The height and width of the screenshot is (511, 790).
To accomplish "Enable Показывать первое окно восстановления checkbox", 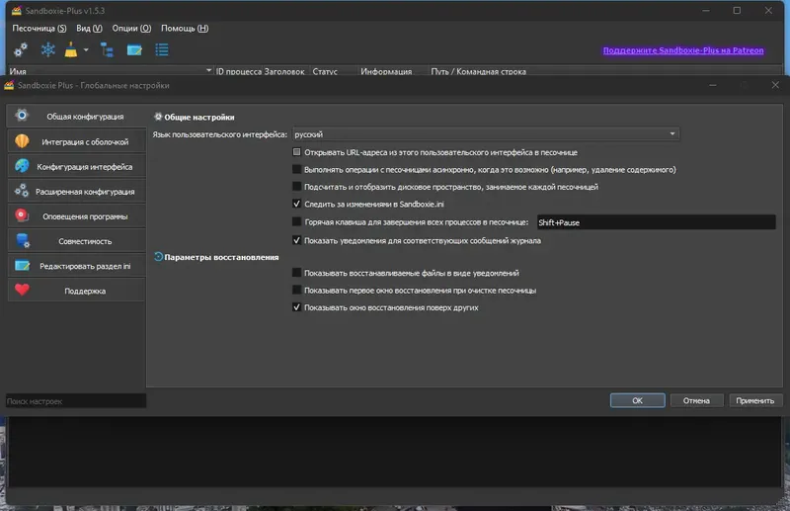I will click(297, 290).
